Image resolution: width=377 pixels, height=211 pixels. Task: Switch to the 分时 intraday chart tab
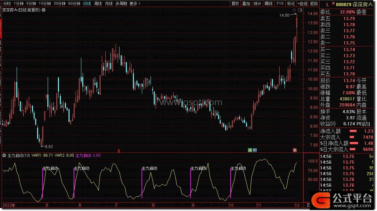[x=7, y=4]
